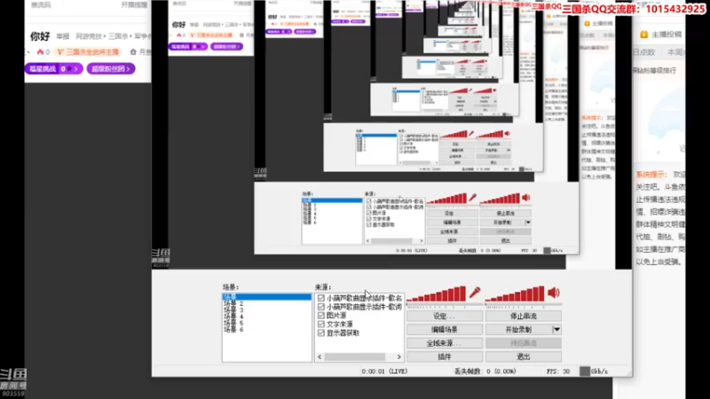Click 显示器获取 source name in main panel
The width and height of the screenshot is (710, 399).
click(343, 333)
